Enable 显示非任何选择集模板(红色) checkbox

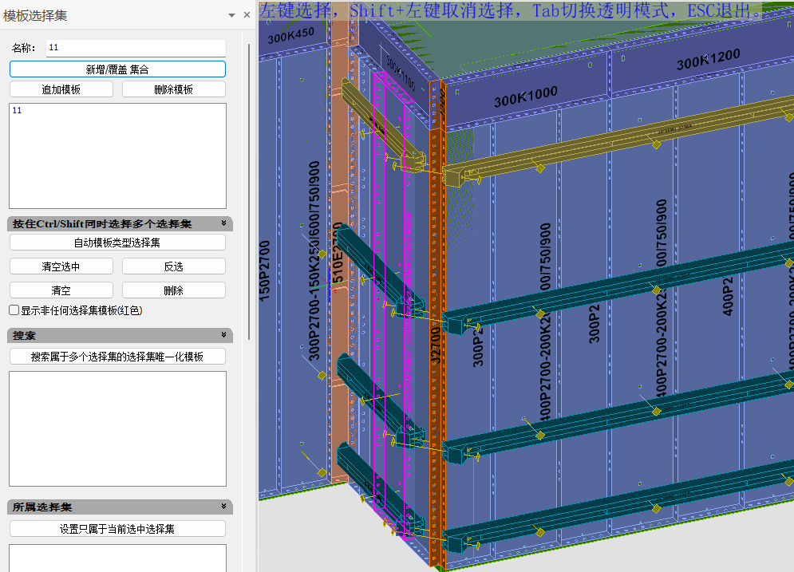14,310
